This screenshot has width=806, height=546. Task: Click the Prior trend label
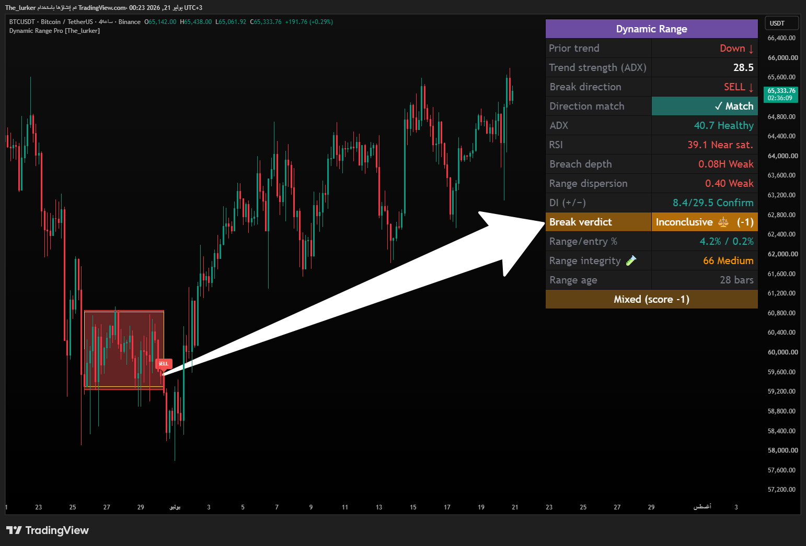click(574, 48)
